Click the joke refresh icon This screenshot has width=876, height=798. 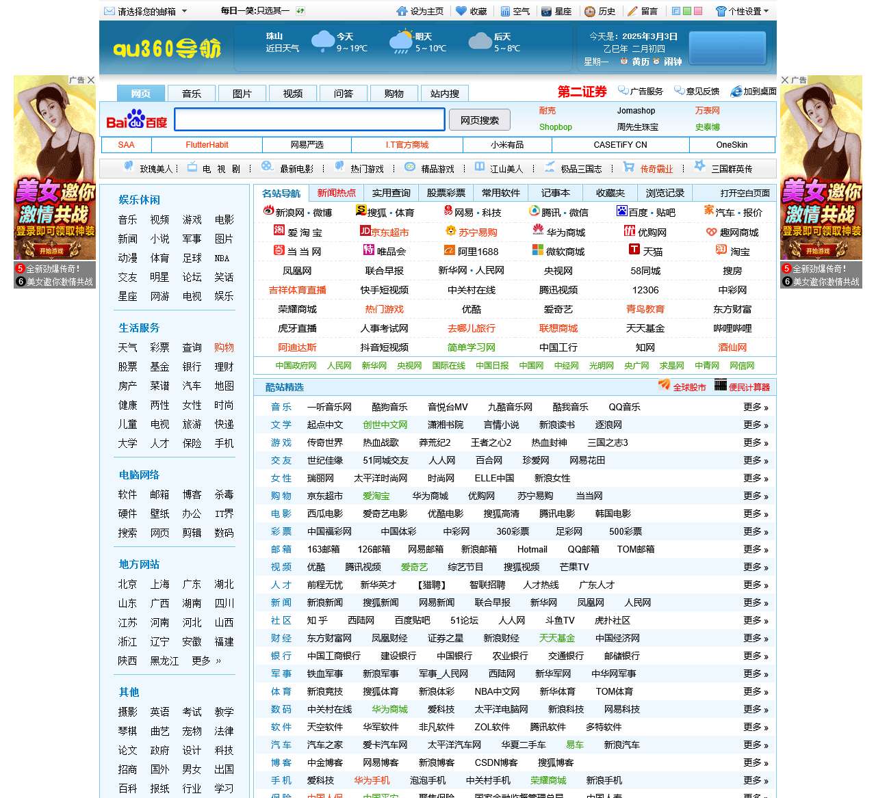(x=300, y=11)
